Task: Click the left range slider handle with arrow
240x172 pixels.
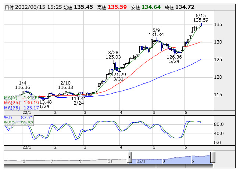Action: pyautogui.click(x=129, y=157)
